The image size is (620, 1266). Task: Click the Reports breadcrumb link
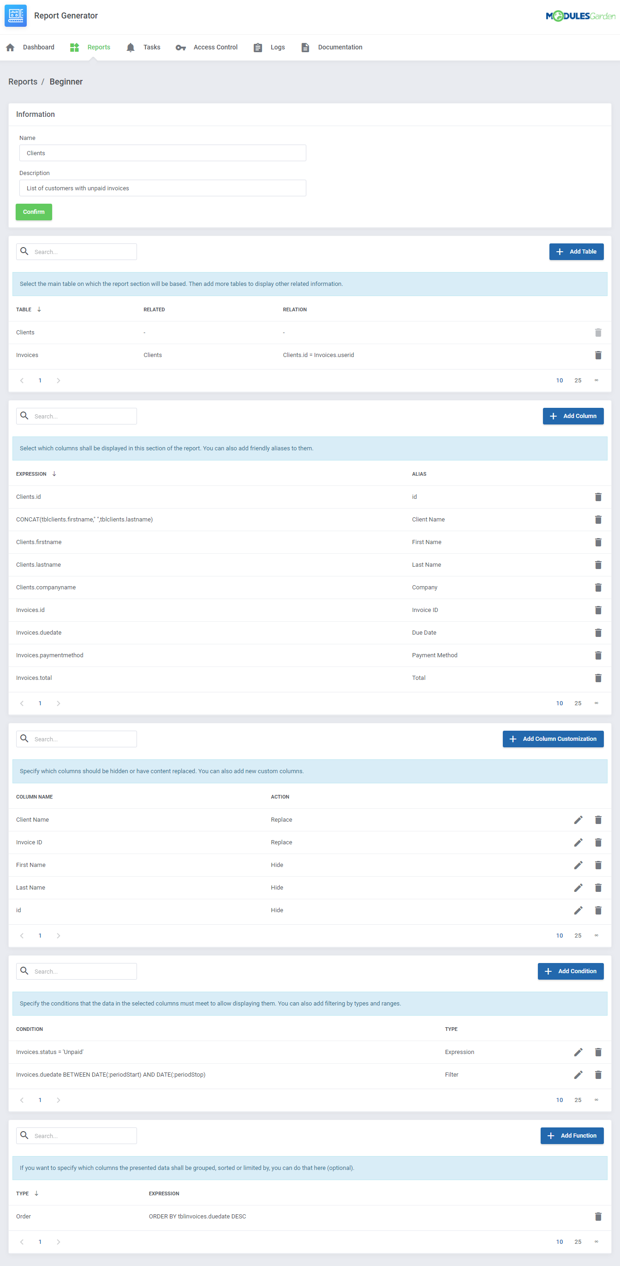click(x=23, y=82)
